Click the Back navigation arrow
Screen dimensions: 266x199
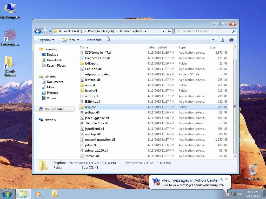(38, 31)
